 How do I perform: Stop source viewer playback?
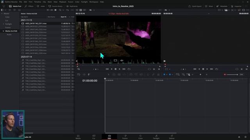[116, 69]
